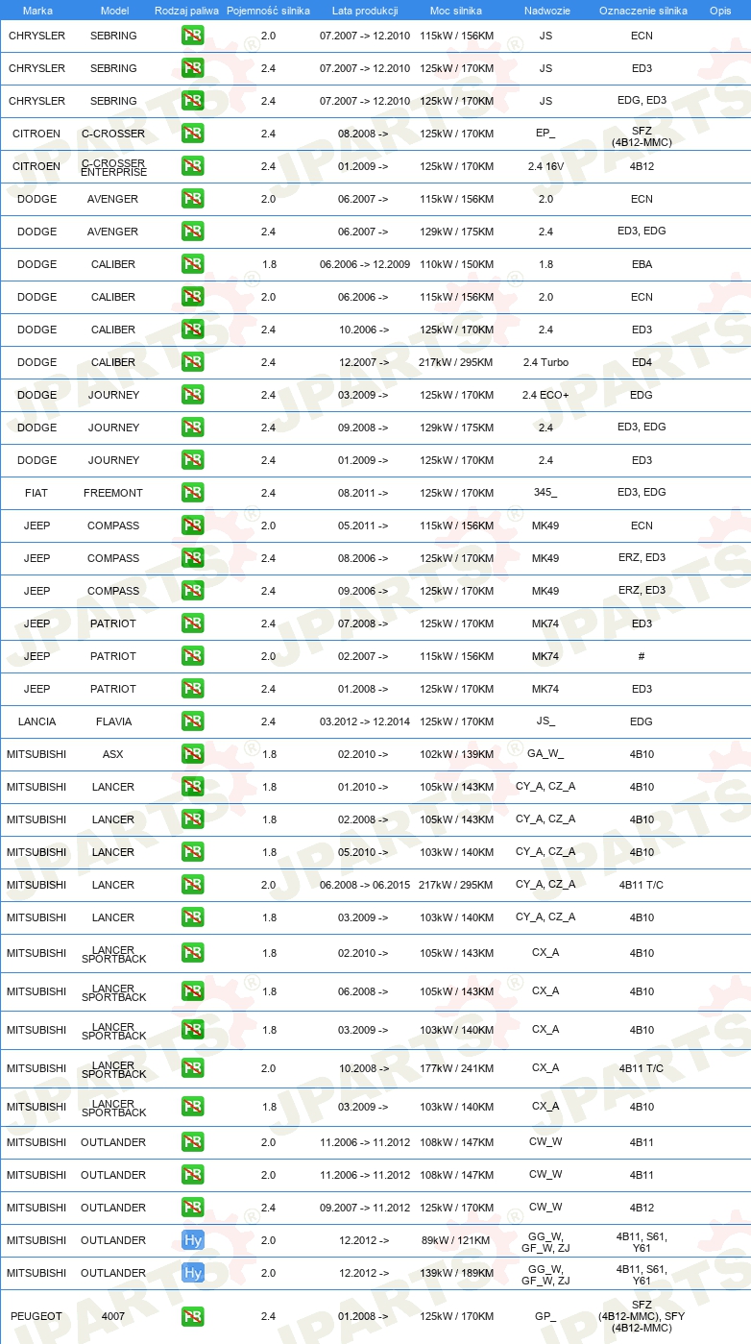Screen dimensions: 751x1344
Task: Click petrol icon in Jeep Patriot 2.0 row
Action: (192, 657)
